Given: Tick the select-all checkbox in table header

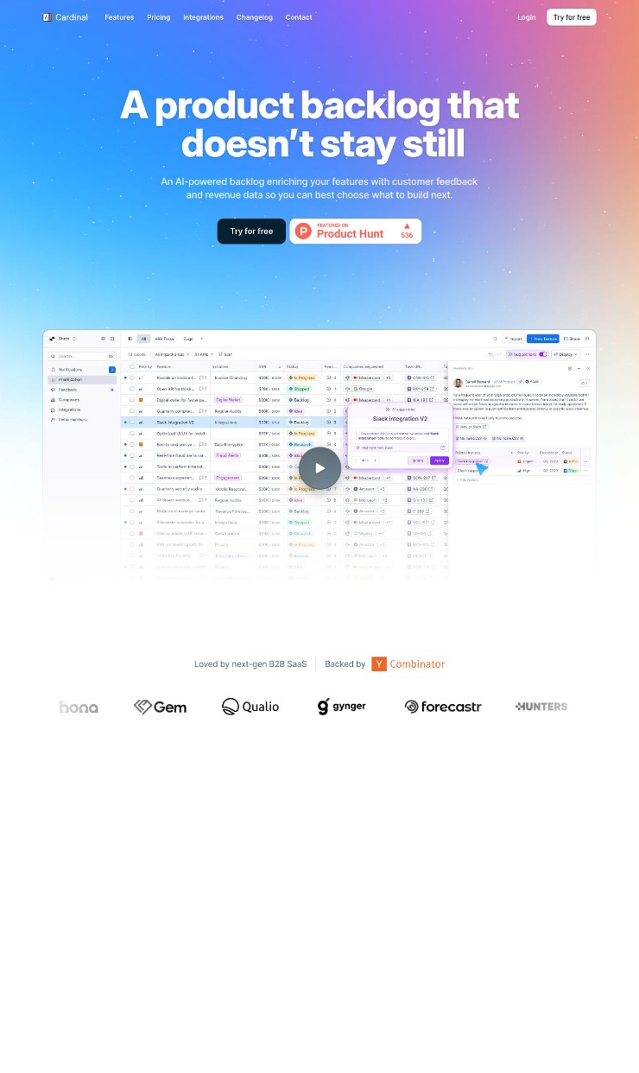Looking at the screenshot, I should [x=132, y=366].
